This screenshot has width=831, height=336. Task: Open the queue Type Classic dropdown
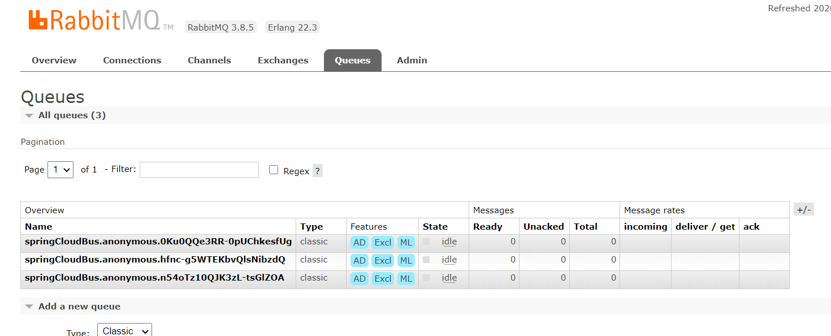(124, 331)
